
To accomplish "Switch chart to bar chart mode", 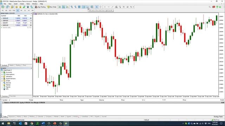I will pyautogui.click(x=60, y=7).
